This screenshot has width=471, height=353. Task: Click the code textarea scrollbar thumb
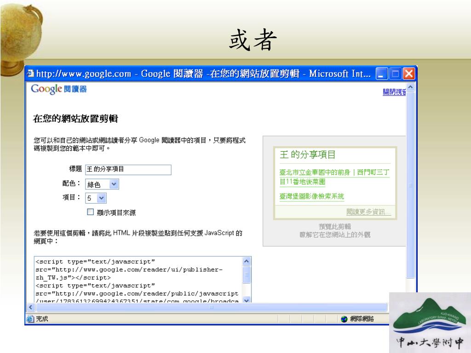click(x=247, y=275)
